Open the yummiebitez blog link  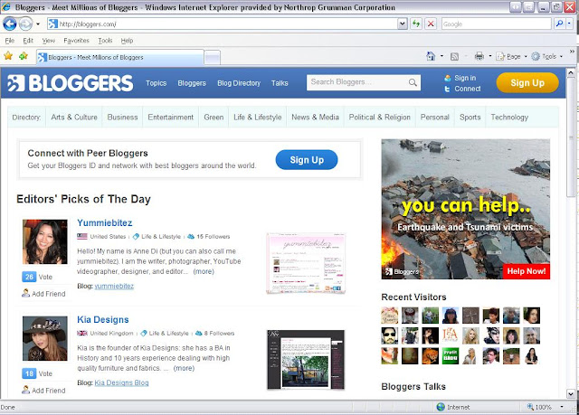coord(114,286)
